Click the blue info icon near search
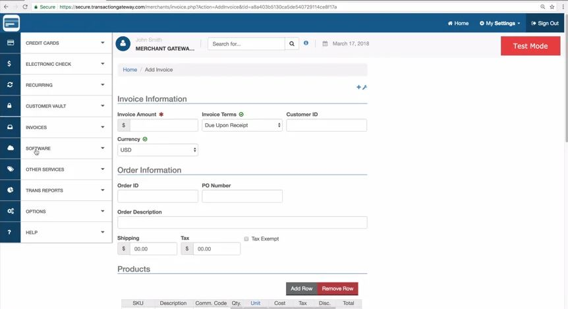 [306, 43]
